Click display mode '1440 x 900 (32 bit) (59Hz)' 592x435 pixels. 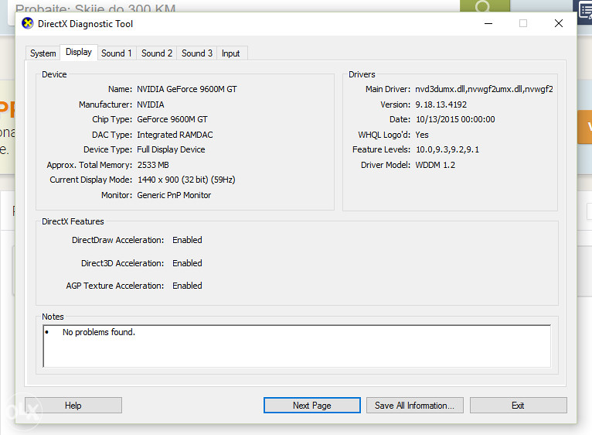(x=186, y=180)
